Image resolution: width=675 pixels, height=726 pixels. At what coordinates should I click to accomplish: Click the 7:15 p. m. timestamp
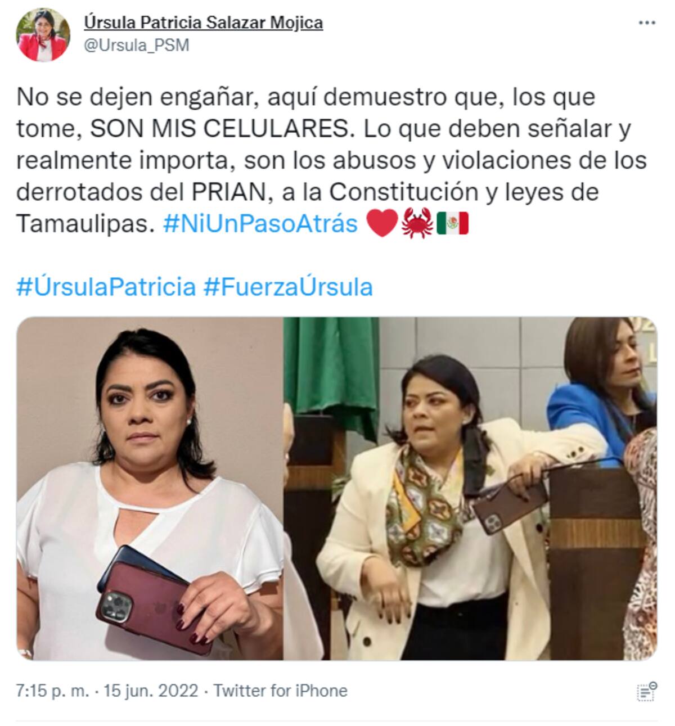(x=53, y=690)
